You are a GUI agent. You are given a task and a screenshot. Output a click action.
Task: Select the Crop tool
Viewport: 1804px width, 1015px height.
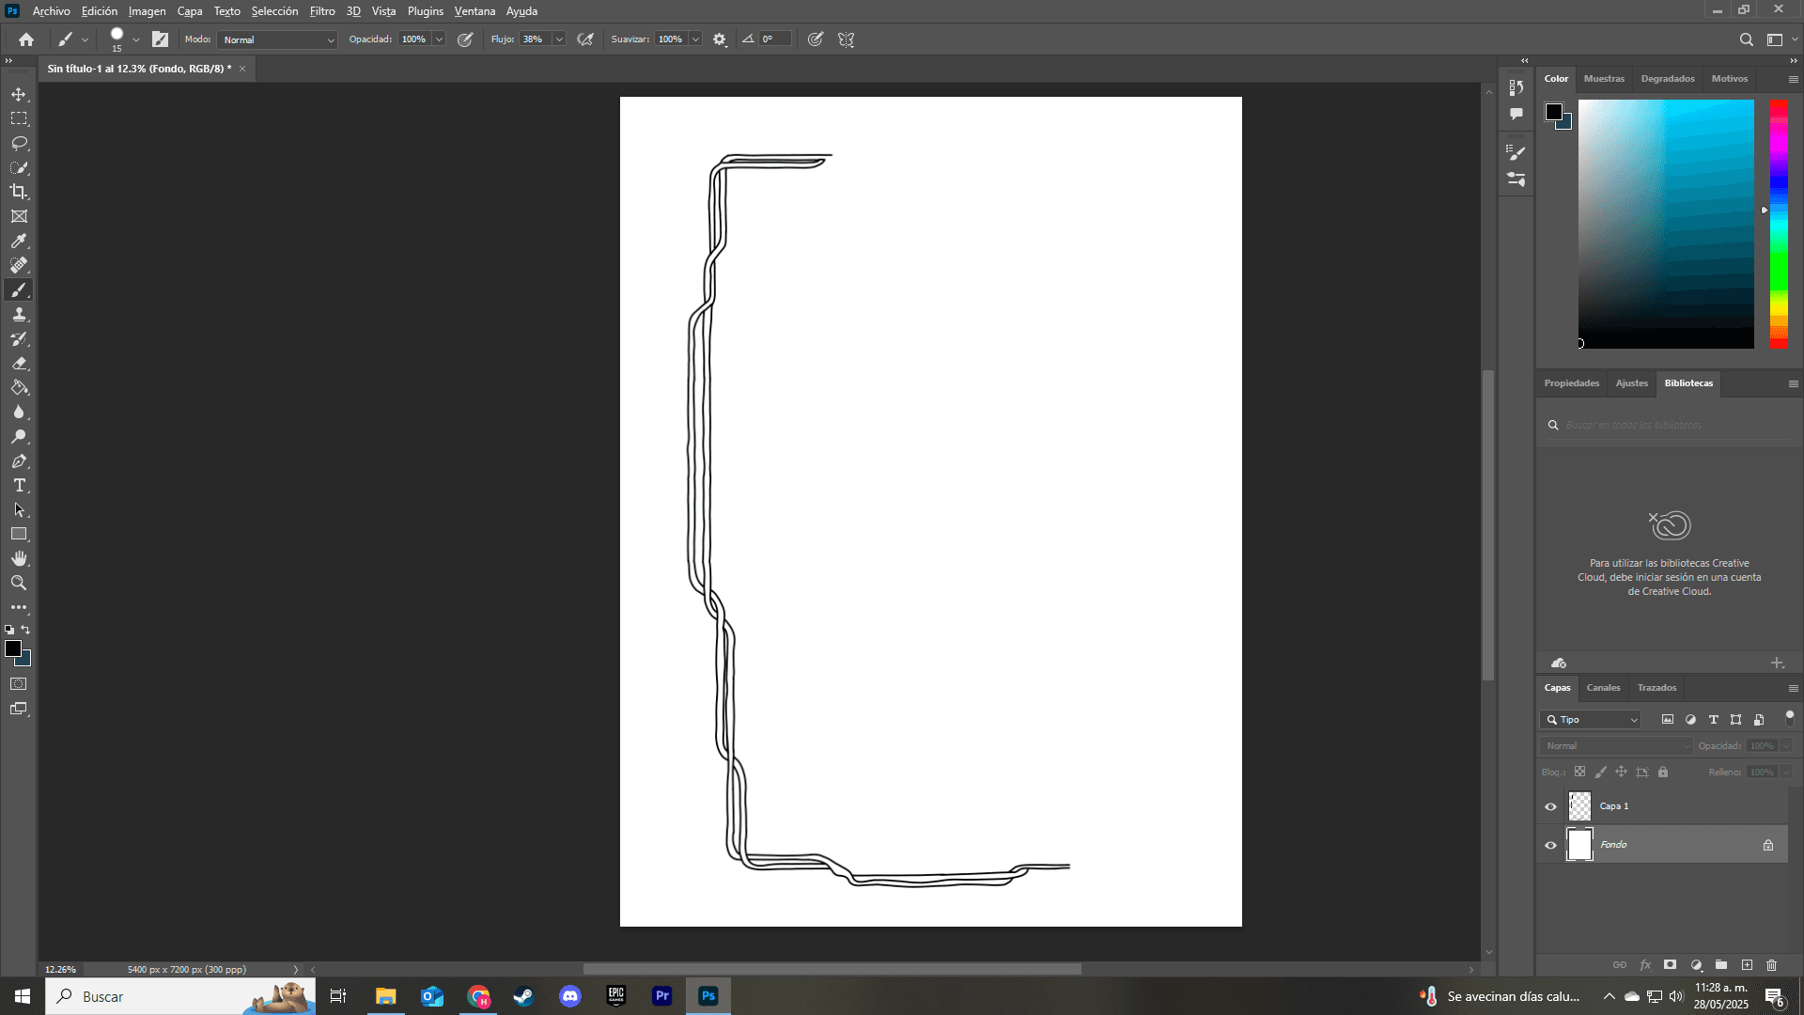(19, 192)
